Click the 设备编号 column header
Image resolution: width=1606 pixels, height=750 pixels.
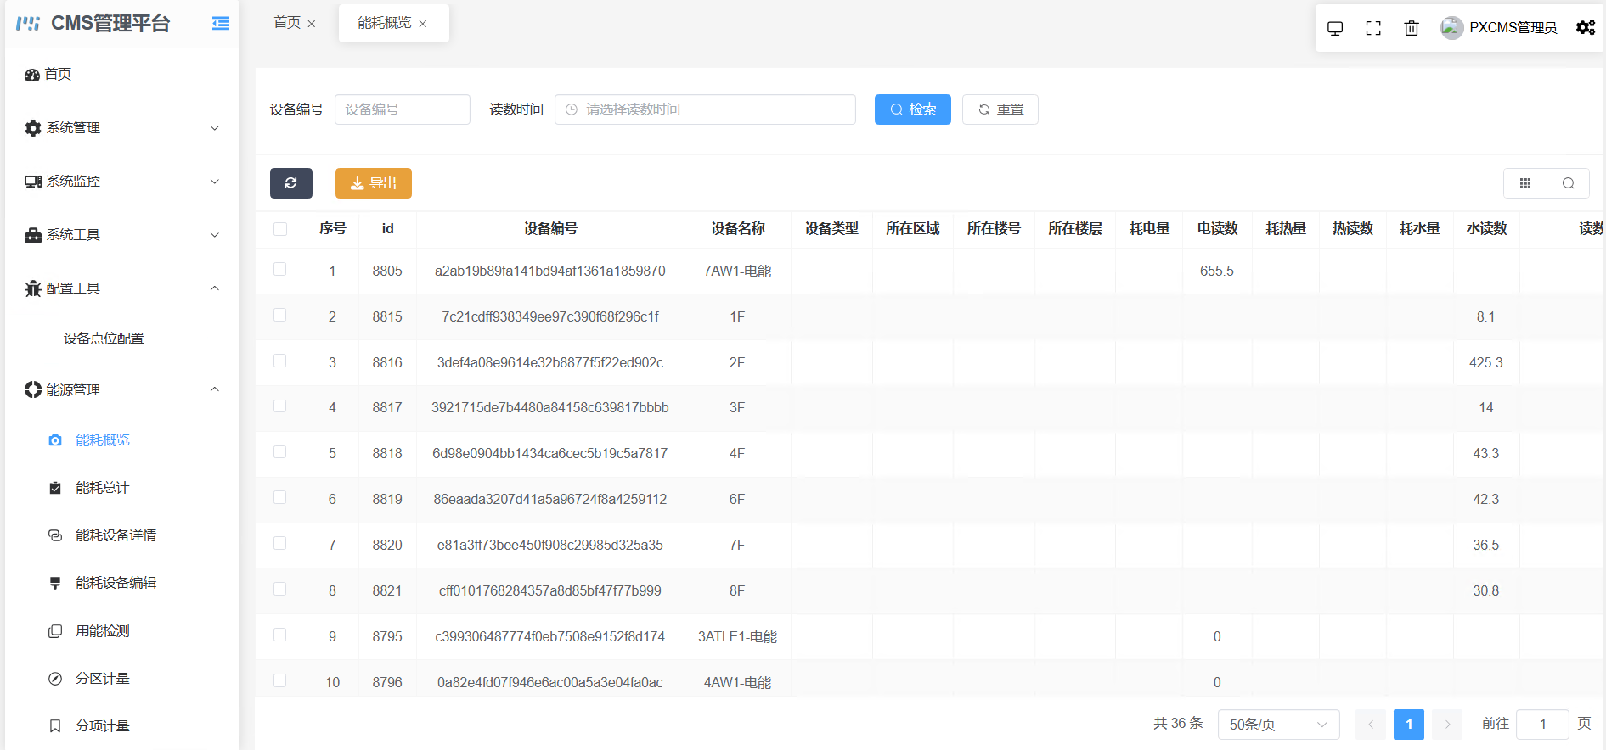(550, 229)
